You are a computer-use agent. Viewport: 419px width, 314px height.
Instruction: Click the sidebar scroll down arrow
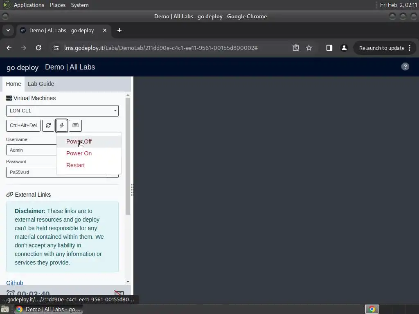pyautogui.click(x=128, y=282)
